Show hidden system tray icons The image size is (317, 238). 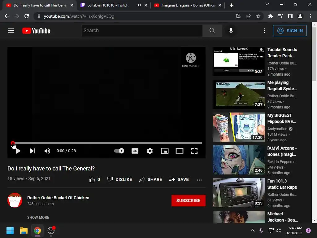[253, 231]
